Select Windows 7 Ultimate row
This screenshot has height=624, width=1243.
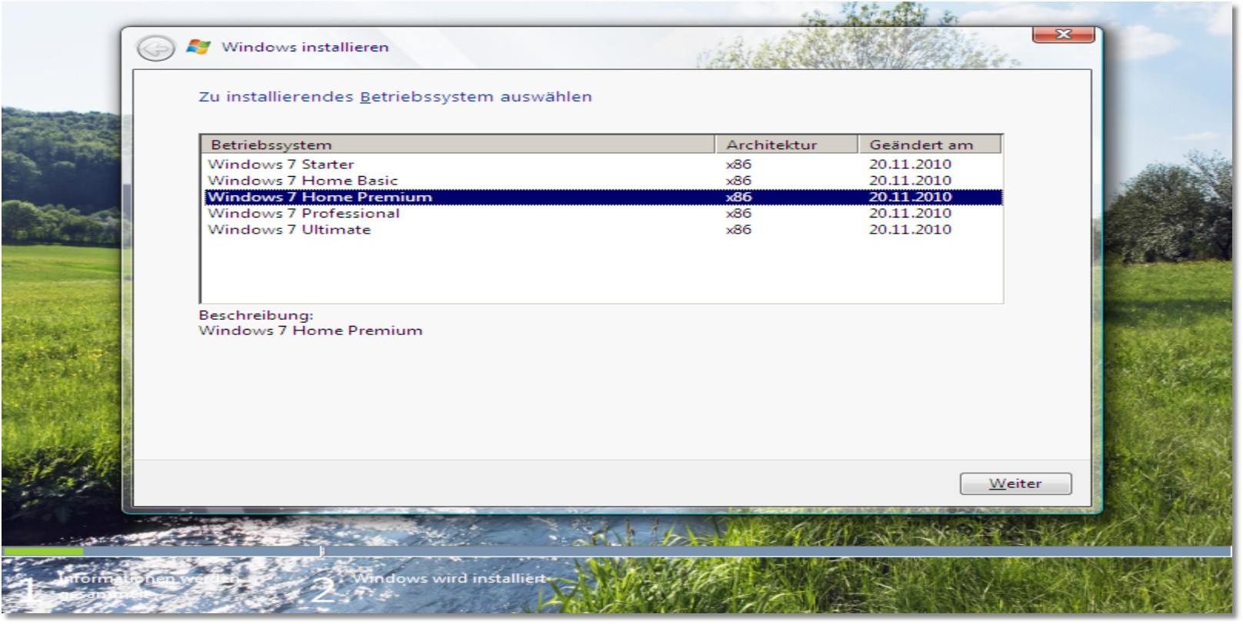(603, 230)
